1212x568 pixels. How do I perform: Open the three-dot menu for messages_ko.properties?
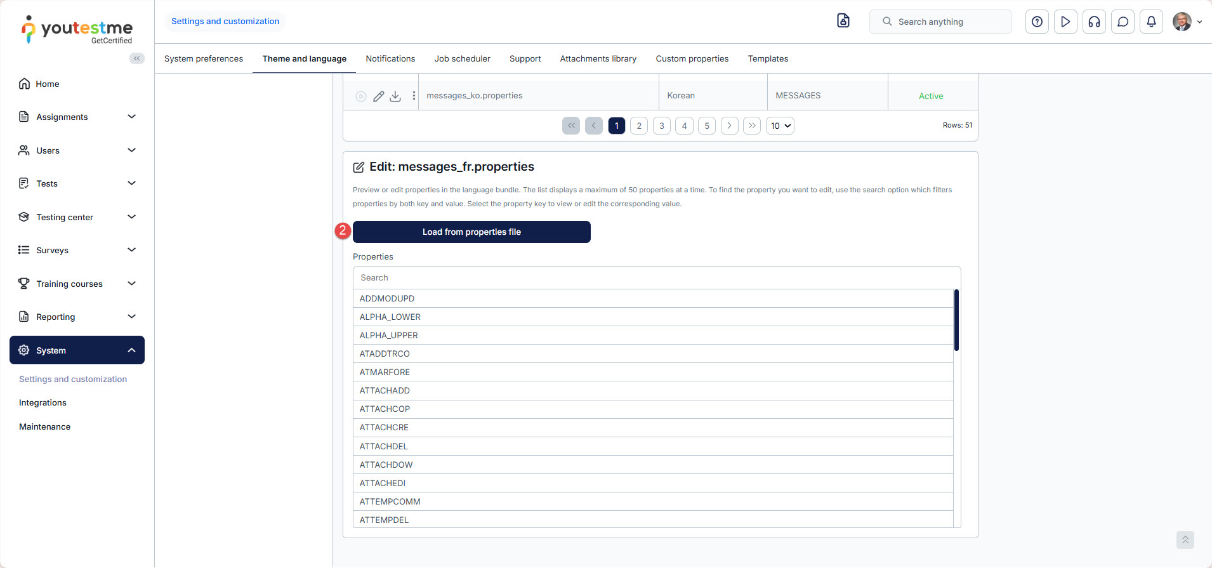414,96
